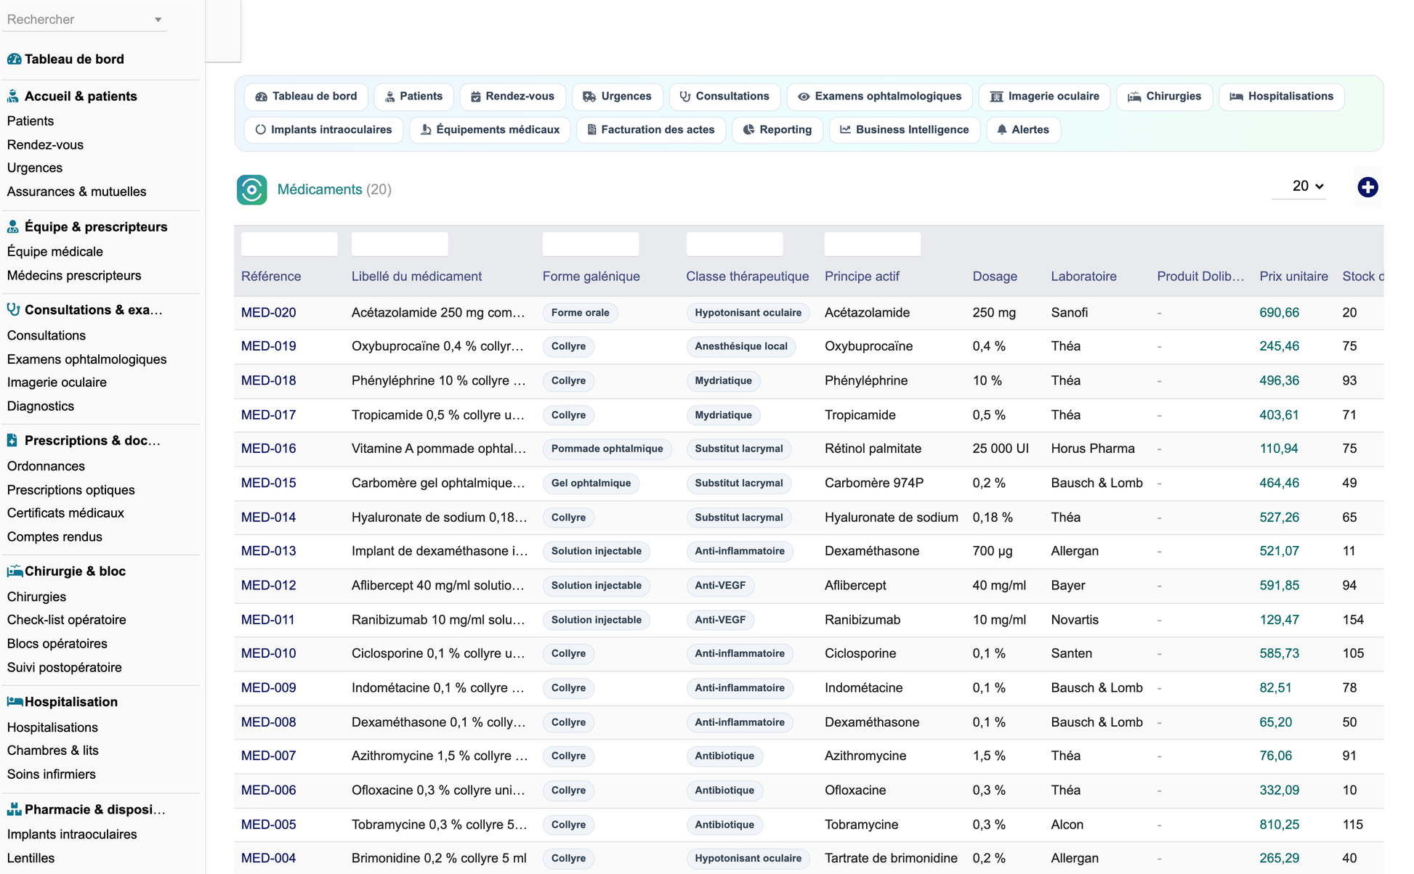
Task: Click the invoice icon on Facturation des actes
Action: 591,130
